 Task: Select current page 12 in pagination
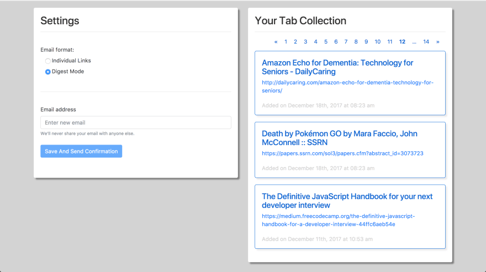pyautogui.click(x=402, y=41)
